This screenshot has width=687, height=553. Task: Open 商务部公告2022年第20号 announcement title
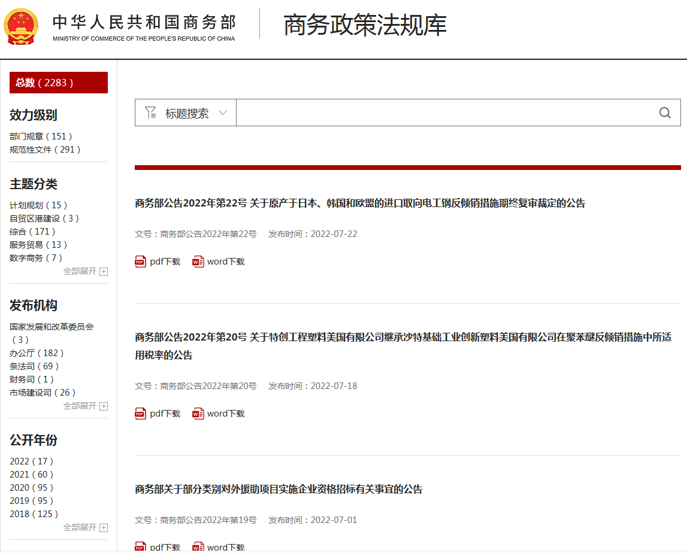point(403,346)
